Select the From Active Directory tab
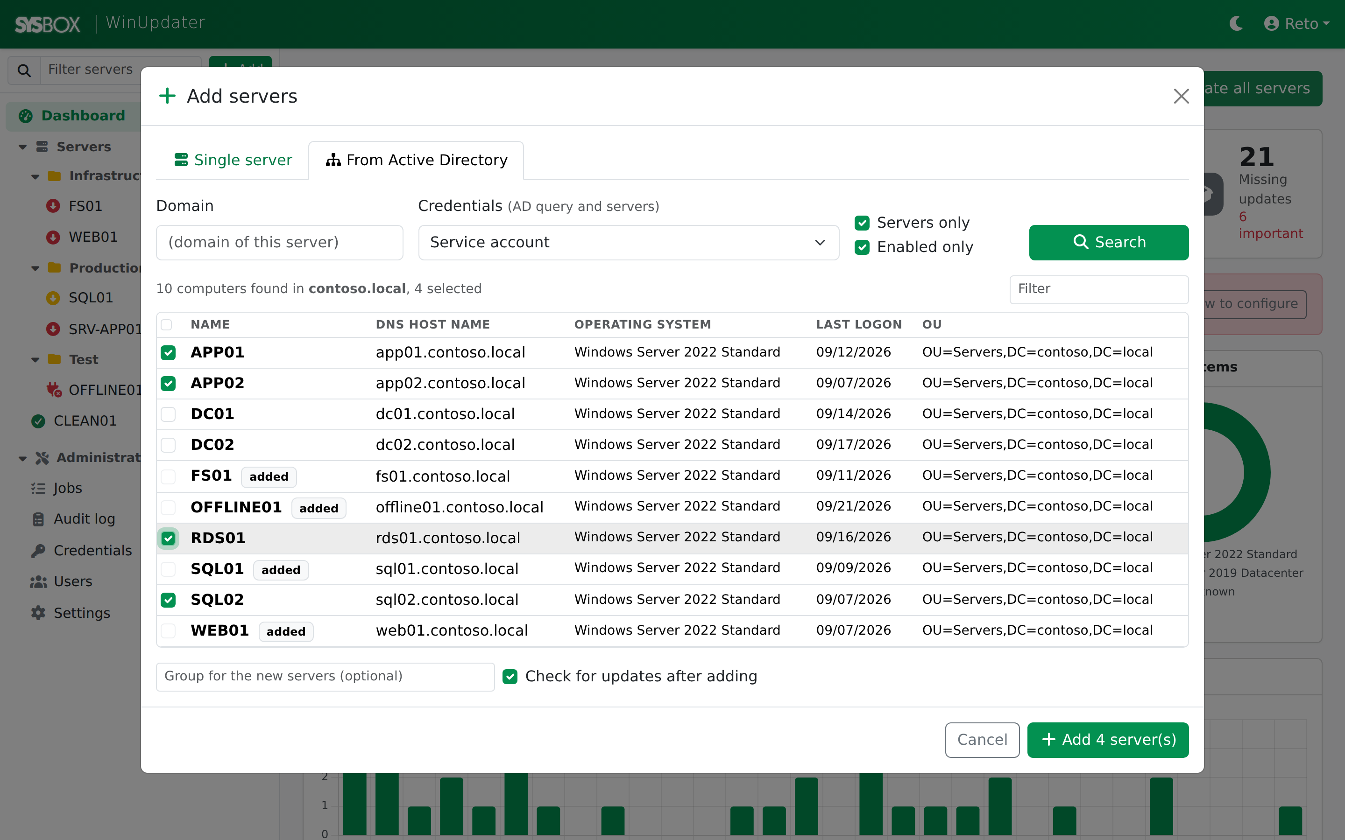The height and width of the screenshot is (840, 1345). tap(416, 161)
